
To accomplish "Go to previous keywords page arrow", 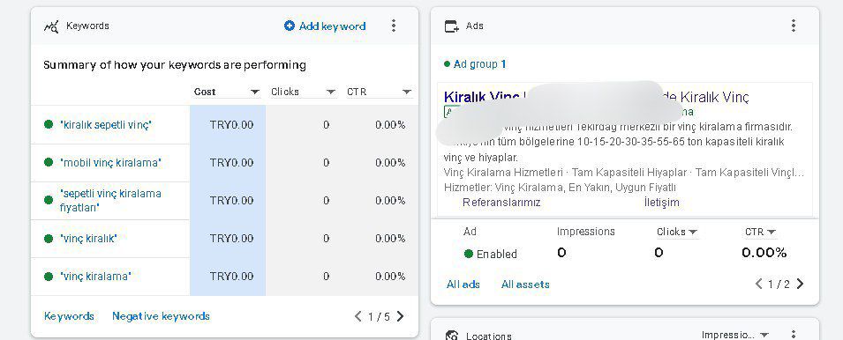I will click(358, 316).
